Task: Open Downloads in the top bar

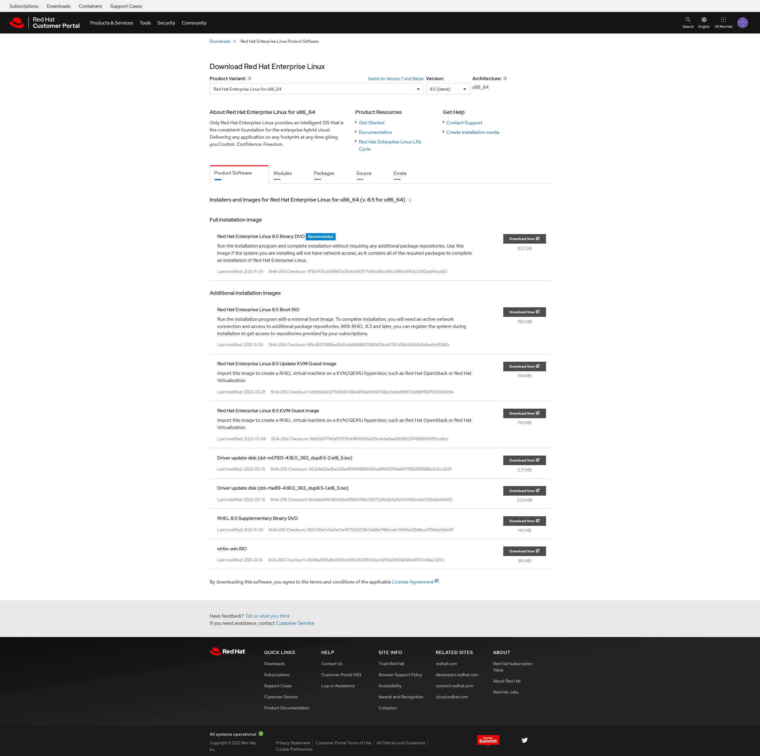Action: click(59, 6)
